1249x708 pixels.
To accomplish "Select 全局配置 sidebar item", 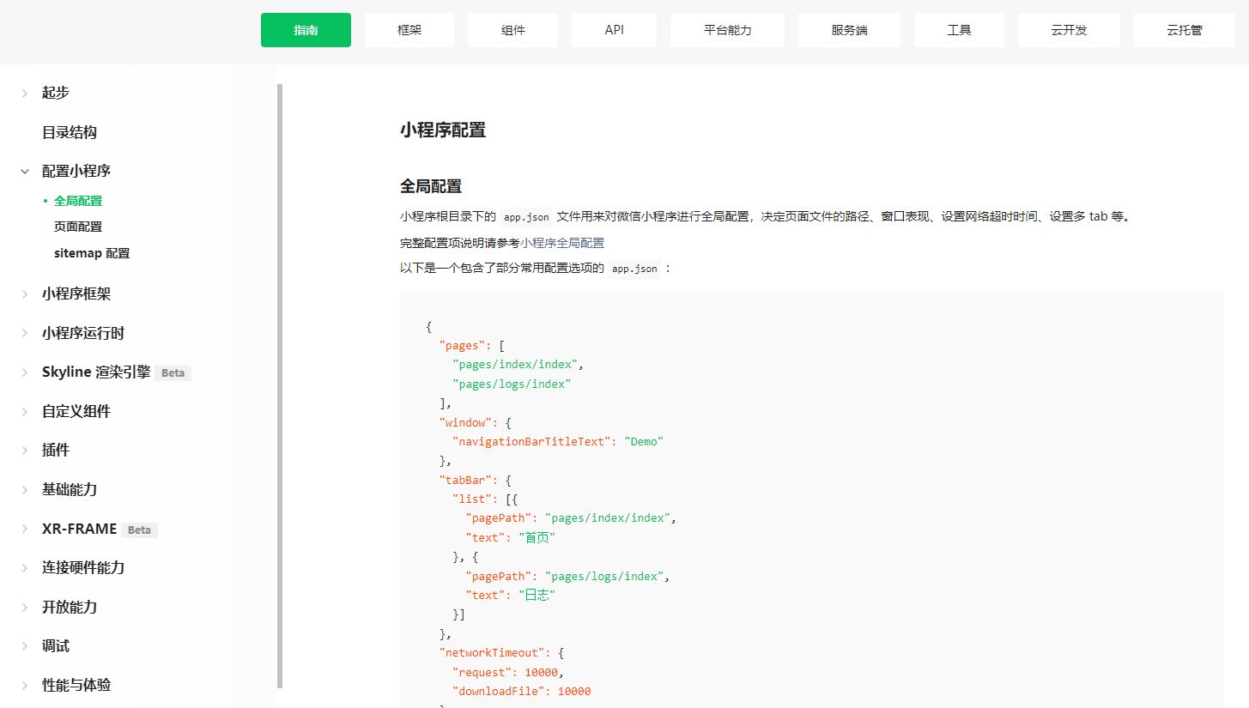I will (78, 201).
